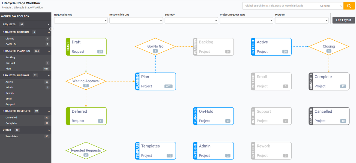The width and height of the screenshot is (356, 163).
Task: Click the Closing decision diamond
Action: [329, 46]
